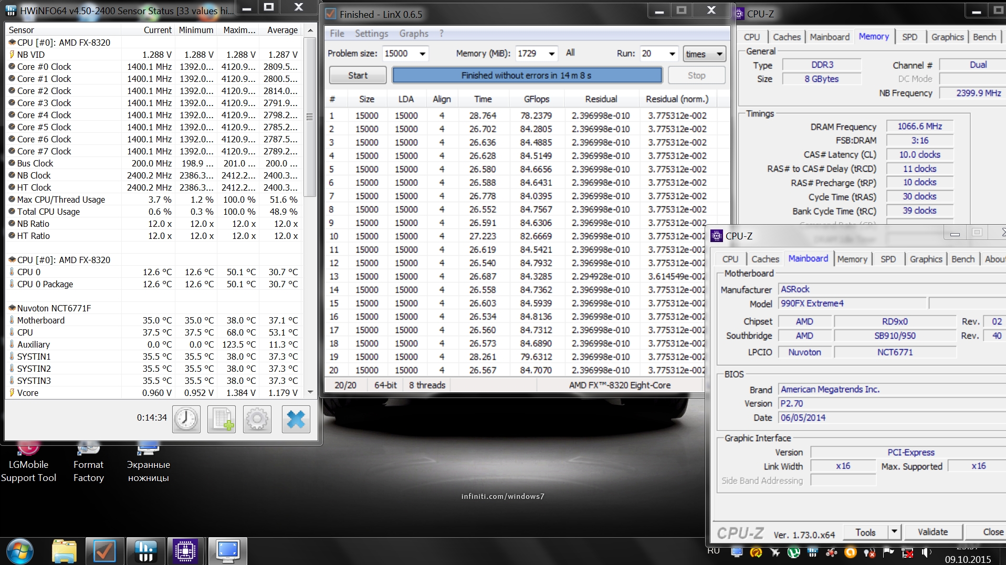Click the Stop button in LinX
This screenshot has width=1006, height=565.
point(696,75)
